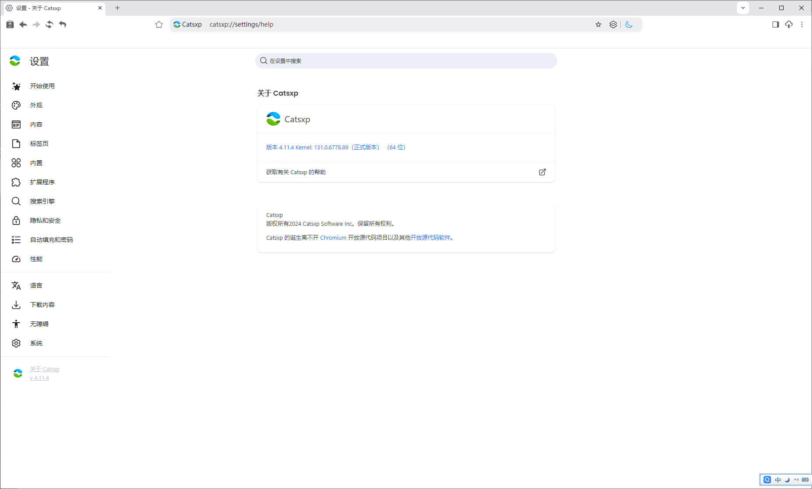The height and width of the screenshot is (489, 812).
Task: Click the box icon with up arrow
Action: click(x=10, y=24)
